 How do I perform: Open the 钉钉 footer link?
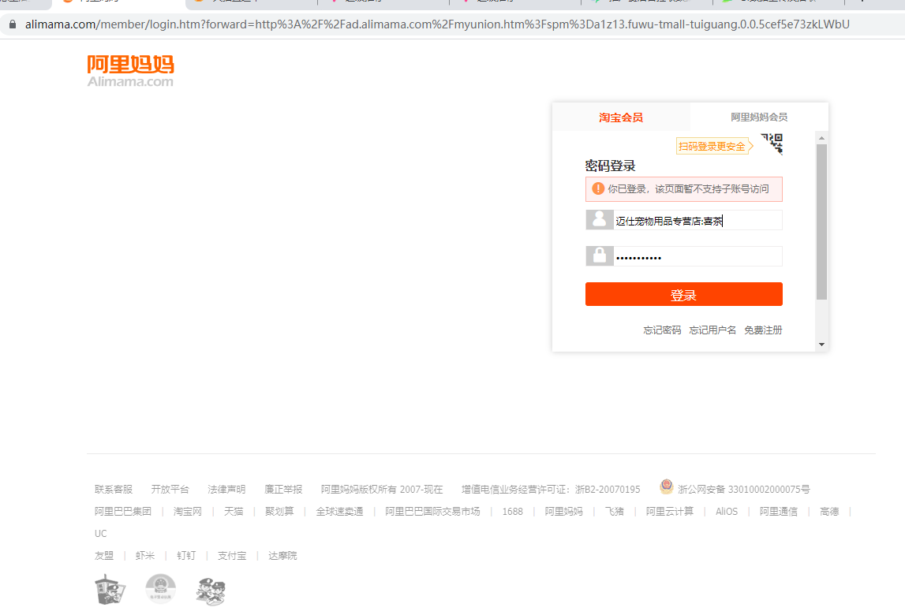[186, 556]
